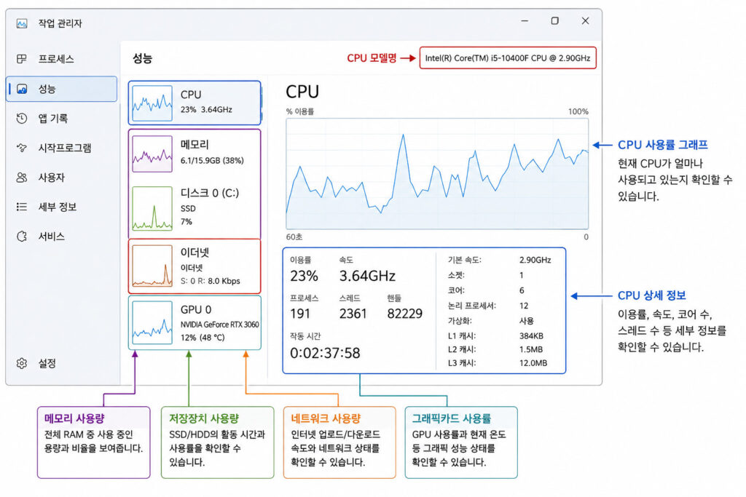This screenshot has width=746, height=497.
Task: Click the 가상화 사용 value
Action: click(x=527, y=321)
